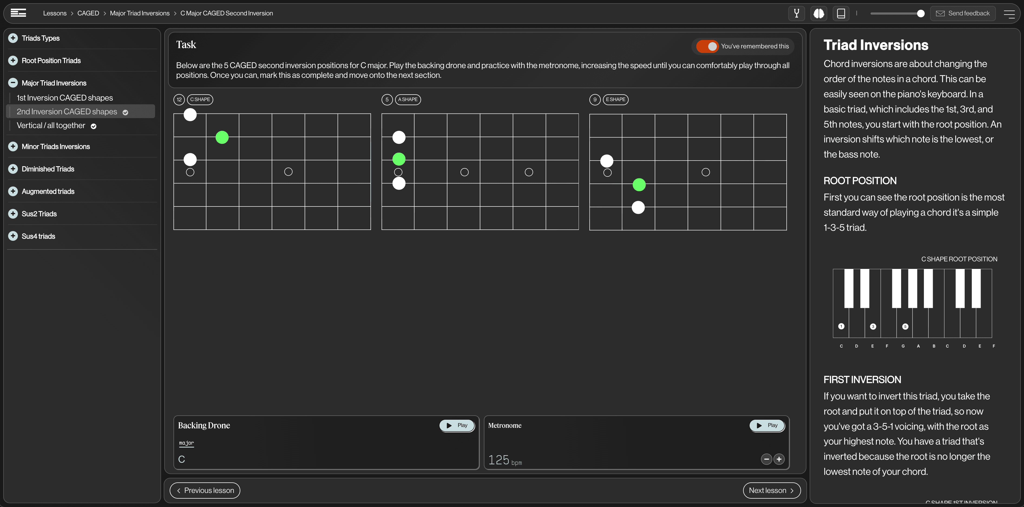Increase metronome bpm with plus button

(779, 459)
